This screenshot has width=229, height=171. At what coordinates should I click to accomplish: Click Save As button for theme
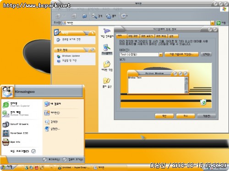(181, 54)
